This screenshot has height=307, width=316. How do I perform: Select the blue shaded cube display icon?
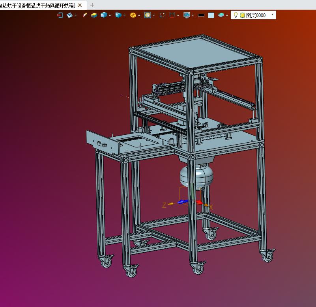pyautogui.click(x=104, y=15)
